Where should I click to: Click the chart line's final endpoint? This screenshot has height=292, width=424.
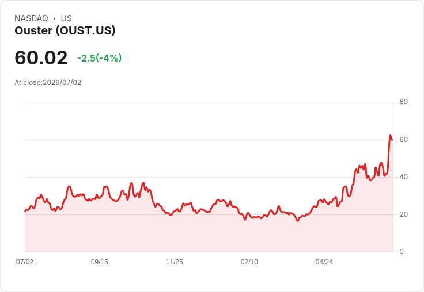pos(392,140)
